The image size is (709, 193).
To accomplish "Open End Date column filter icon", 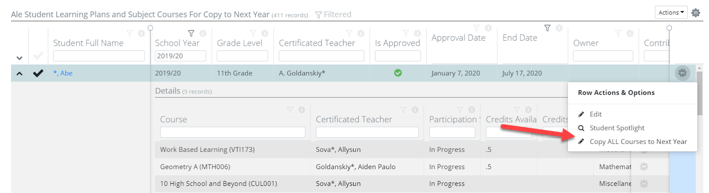I will coord(547,28).
